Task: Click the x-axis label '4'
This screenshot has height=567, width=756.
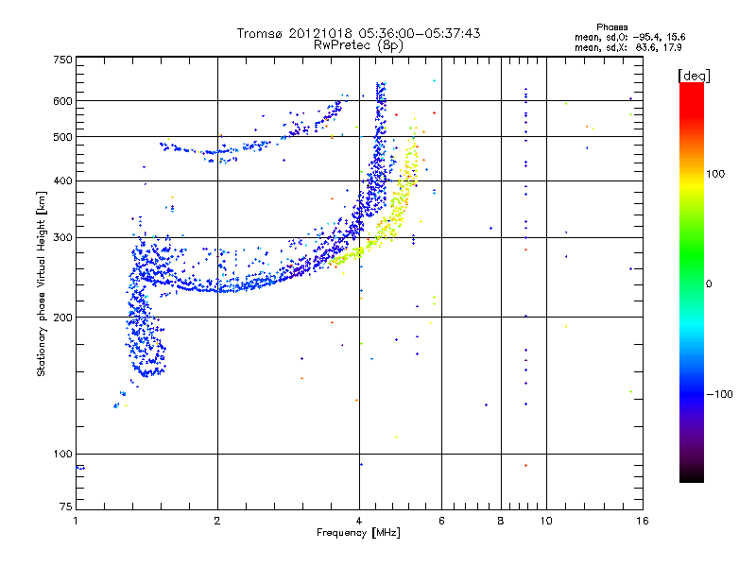Action: point(359,521)
